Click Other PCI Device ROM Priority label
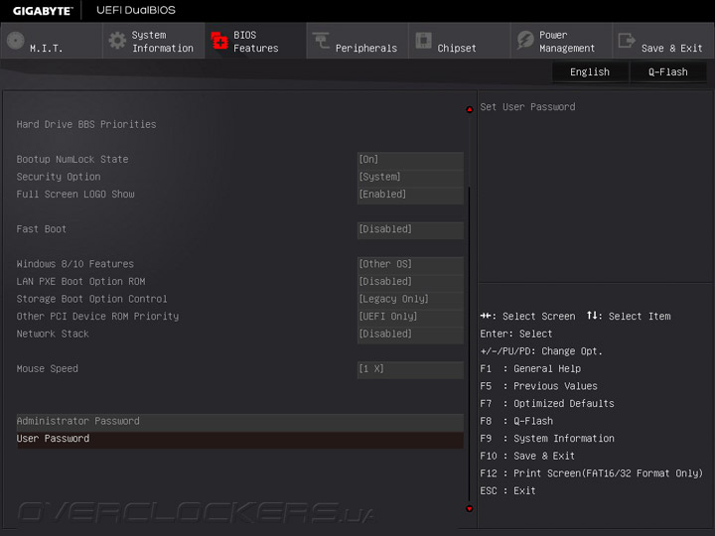Screen dimensions: 715x536 pyautogui.click(x=97, y=317)
